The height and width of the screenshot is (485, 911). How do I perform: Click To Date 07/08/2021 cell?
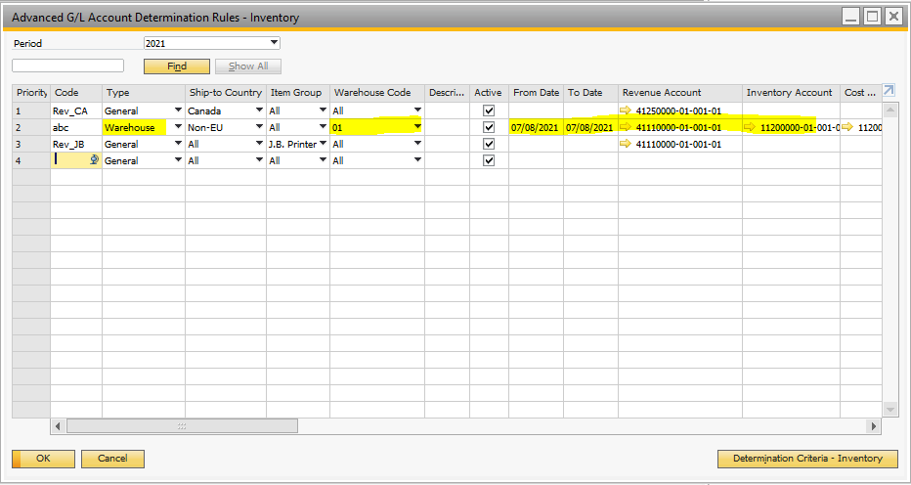[590, 127]
